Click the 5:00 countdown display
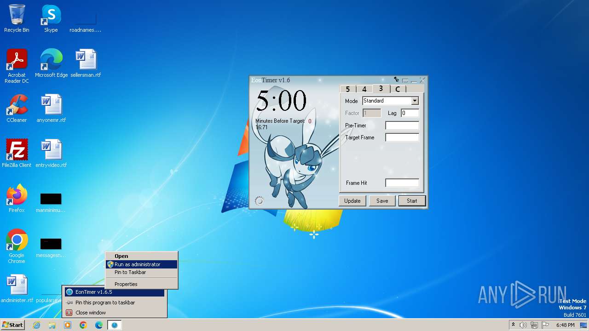The image size is (589, 331). (281, 101)
